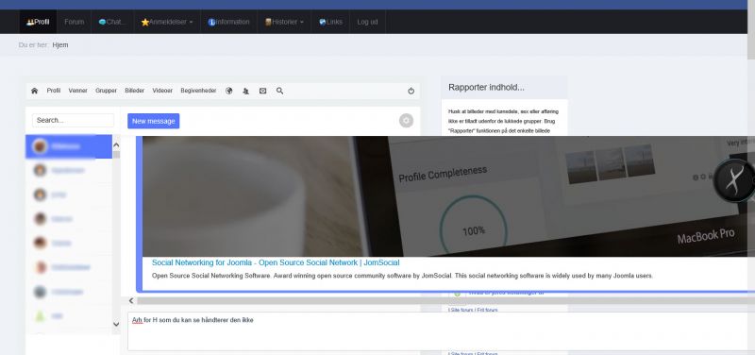Select the highlighted first conversation contact
This screenshot has height=355, width=755.
tap(69, 146)
